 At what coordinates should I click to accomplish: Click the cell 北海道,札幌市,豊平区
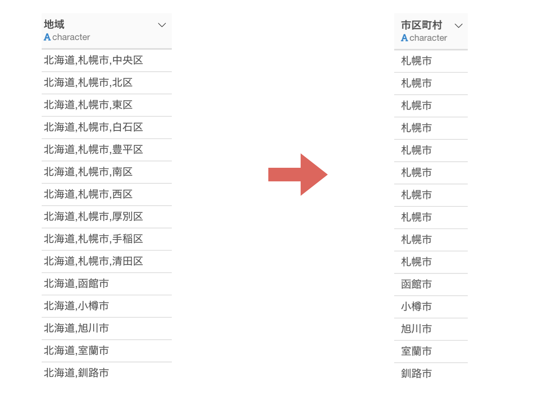pos(107,150)
